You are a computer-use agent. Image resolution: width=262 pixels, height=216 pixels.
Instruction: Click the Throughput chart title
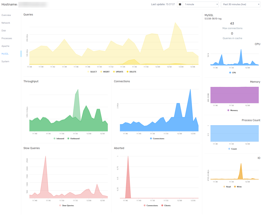[31, 81]
